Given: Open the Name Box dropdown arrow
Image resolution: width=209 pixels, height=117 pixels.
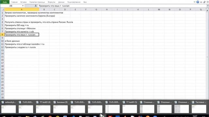Looking at the screenshot, I should [23, 6].
